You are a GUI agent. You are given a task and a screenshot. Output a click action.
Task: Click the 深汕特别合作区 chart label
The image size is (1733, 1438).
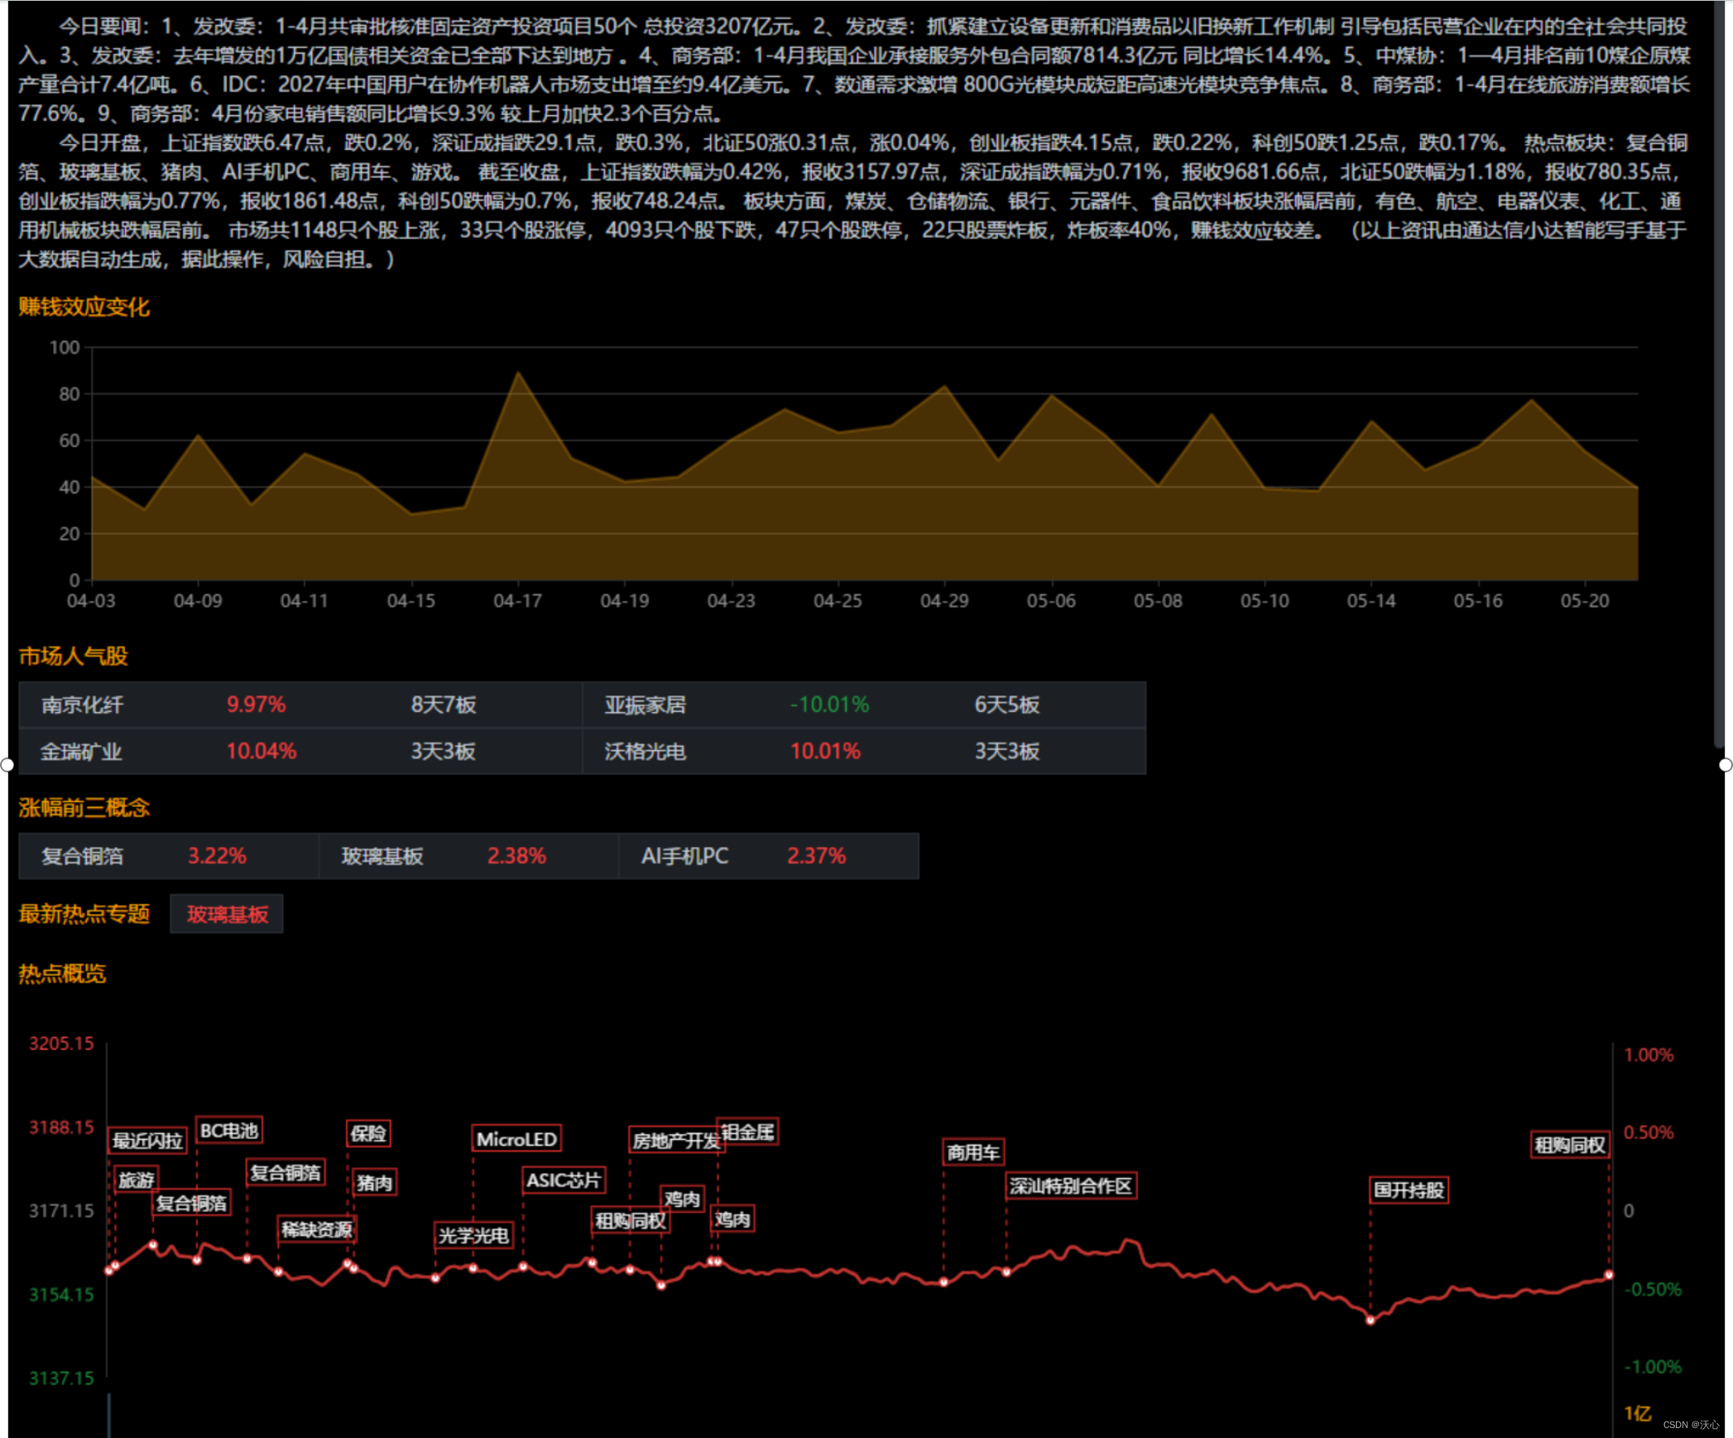pos(1070,1186)
